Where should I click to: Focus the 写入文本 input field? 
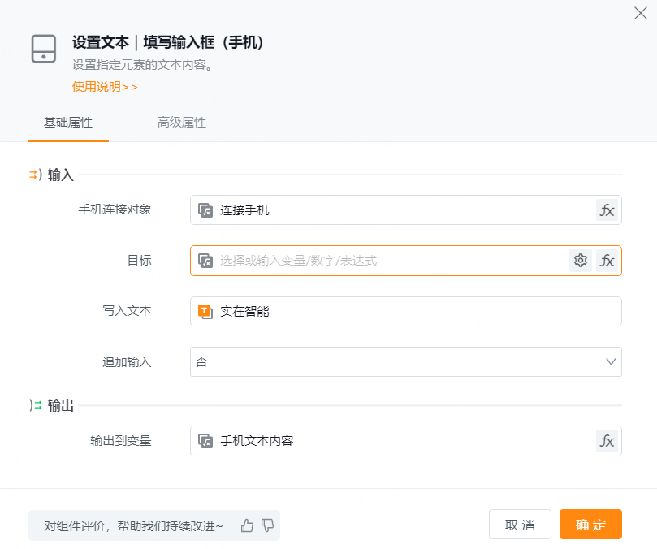click(414, 311)
